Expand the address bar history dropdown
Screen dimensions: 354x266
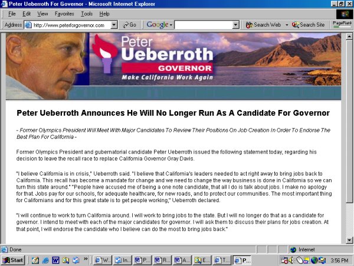(x=114, y=25)
